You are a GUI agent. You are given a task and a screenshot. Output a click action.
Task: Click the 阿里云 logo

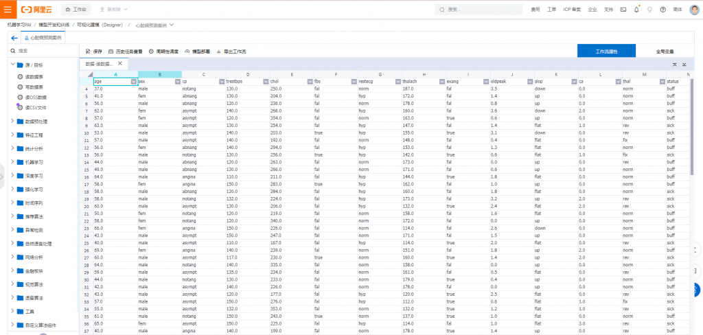(37, 10)
